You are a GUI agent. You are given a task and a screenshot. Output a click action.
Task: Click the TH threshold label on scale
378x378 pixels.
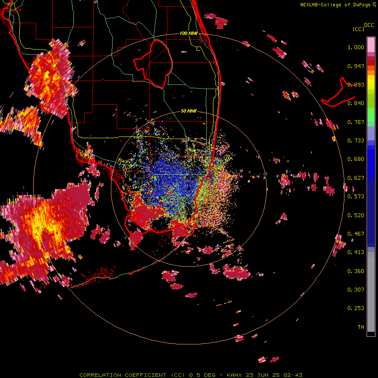(361, 327)
